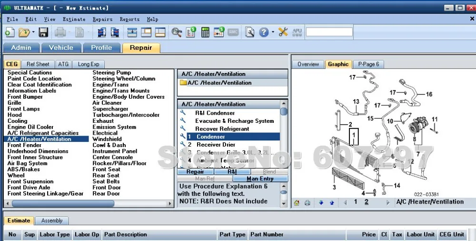Select the third split layout icon
Screen dimensions: 476x241
click(x=160, y=32)
